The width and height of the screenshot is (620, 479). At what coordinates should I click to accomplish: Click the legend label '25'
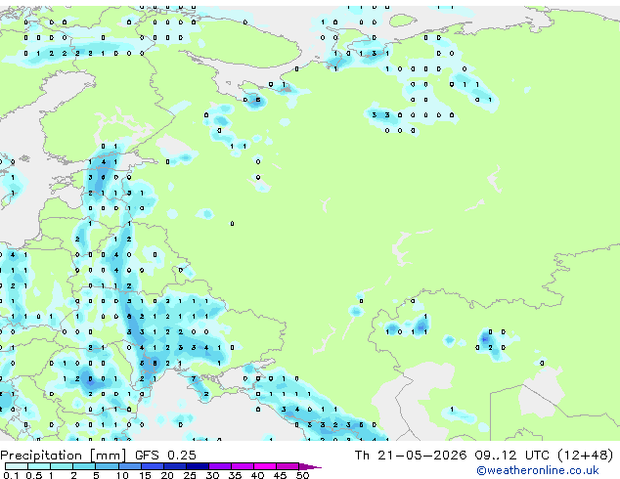tap(190, 475)
